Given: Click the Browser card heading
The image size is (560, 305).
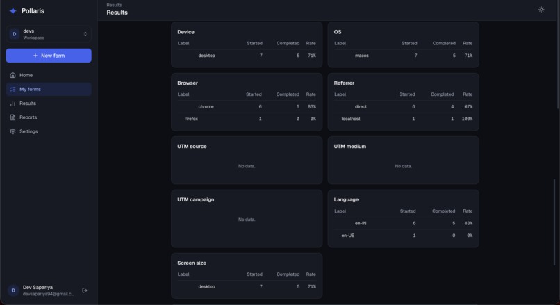Looking at the screenshot, I should point(188,83).
